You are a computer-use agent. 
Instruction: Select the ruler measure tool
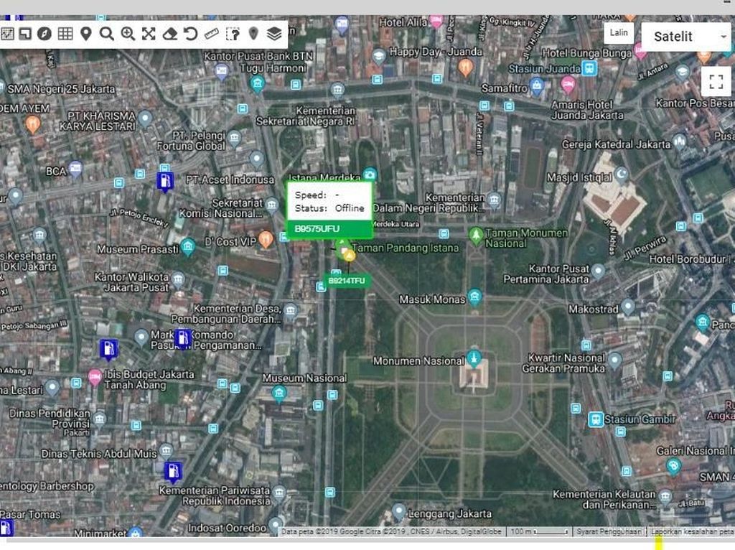click(x=212, y=33)
